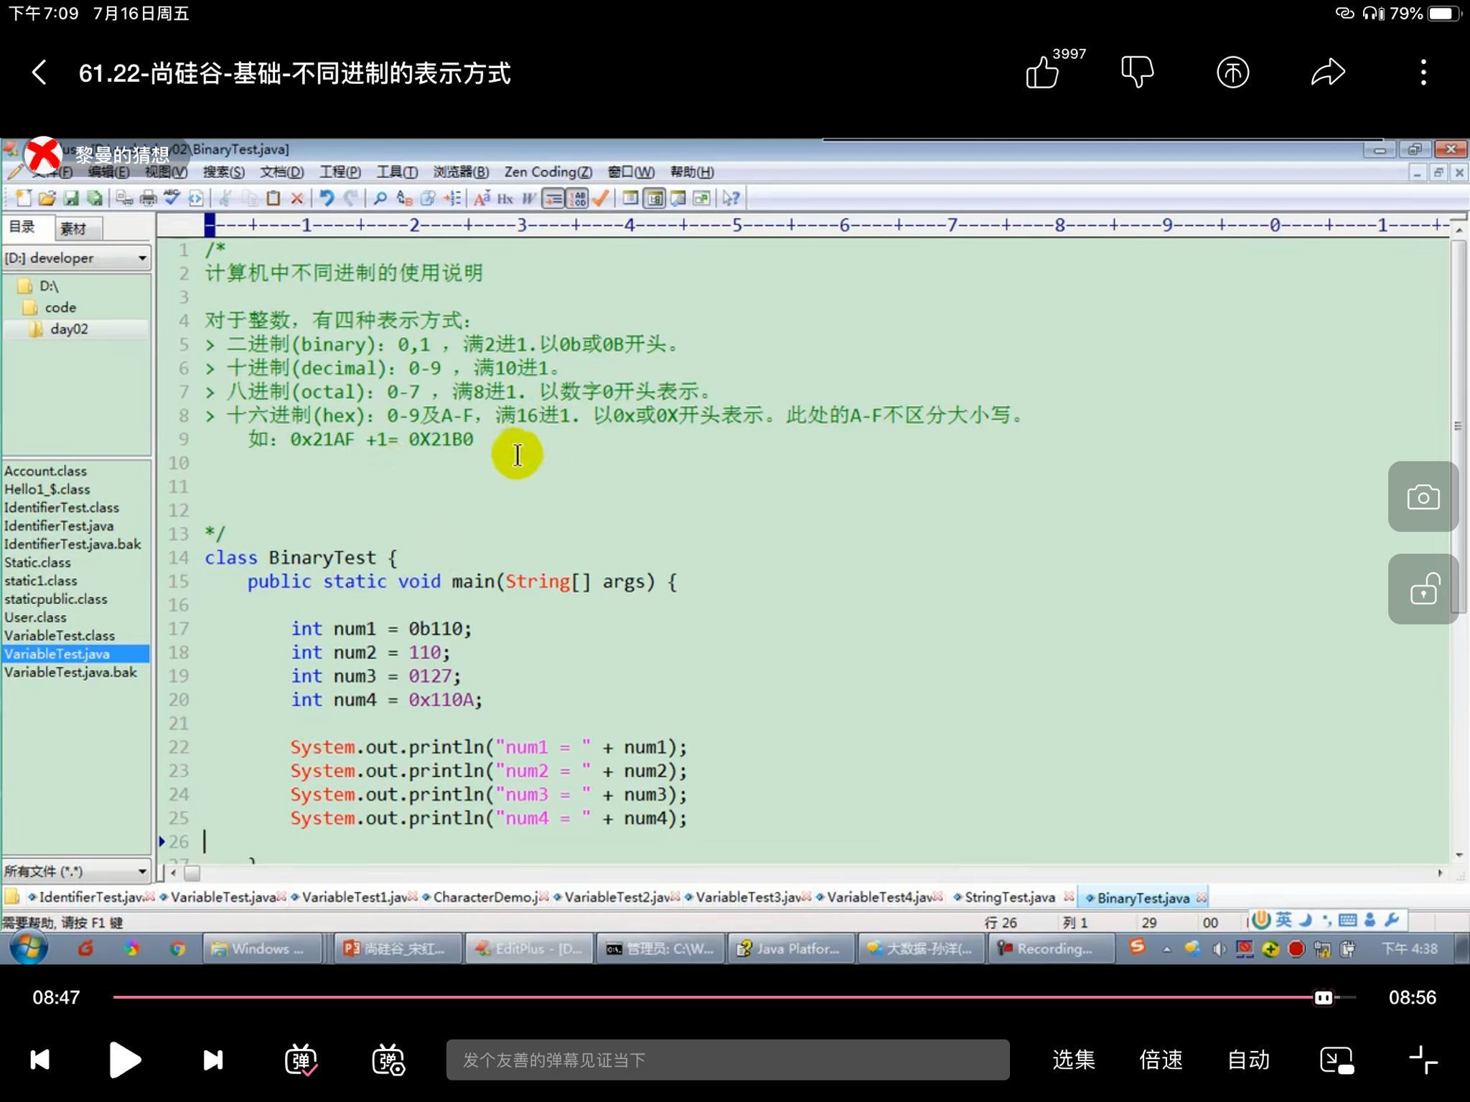The height and width of the screenshot is (1102, 1470).
Task: Open the 选集 episode list
Action: [x=1074, y=1060]
